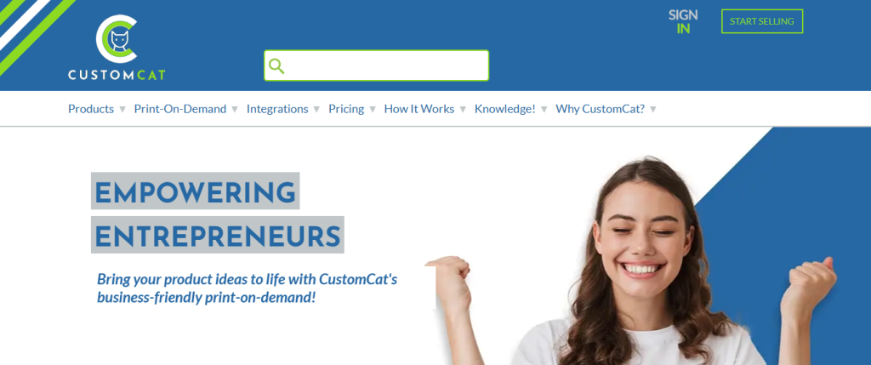This screenshot has width=871, height=365.
Task: Click inside the search text field
Action: pyautogui.click(x=376, y=66)
